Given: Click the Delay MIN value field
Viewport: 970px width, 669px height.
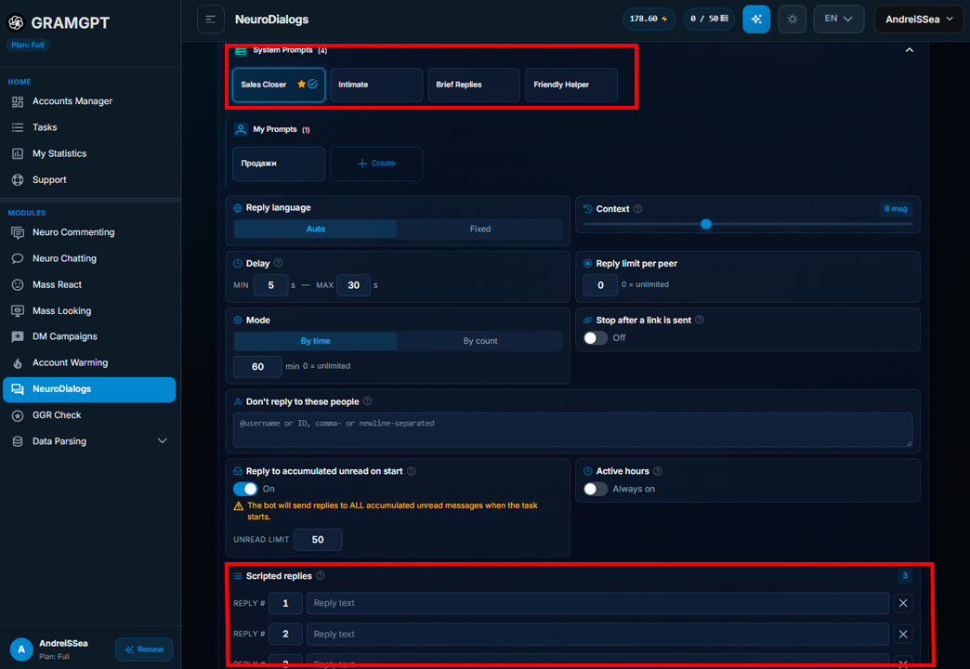Looking at the screenshot, I should click(270, 285).
